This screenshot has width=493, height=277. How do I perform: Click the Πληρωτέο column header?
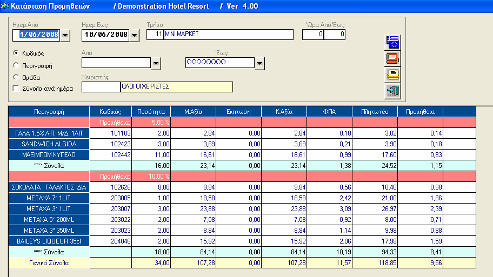point(375,112)
